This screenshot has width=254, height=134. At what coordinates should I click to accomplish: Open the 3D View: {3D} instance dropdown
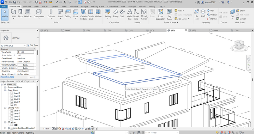(x=25, y=45)
